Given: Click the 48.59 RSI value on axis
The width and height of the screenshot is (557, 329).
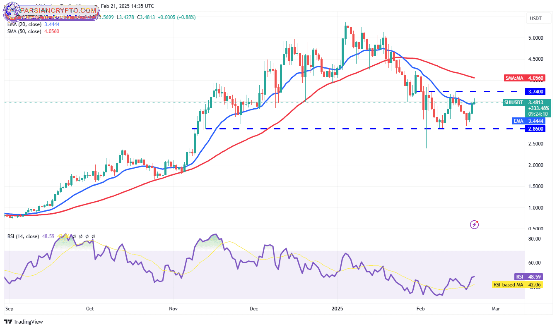Looking at the screenshot, I should point(535,277).
